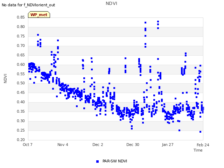Click the Dec 30 x-axis tick label
The width and height of the screenshot is (224, 168).
tap(133, 145)
